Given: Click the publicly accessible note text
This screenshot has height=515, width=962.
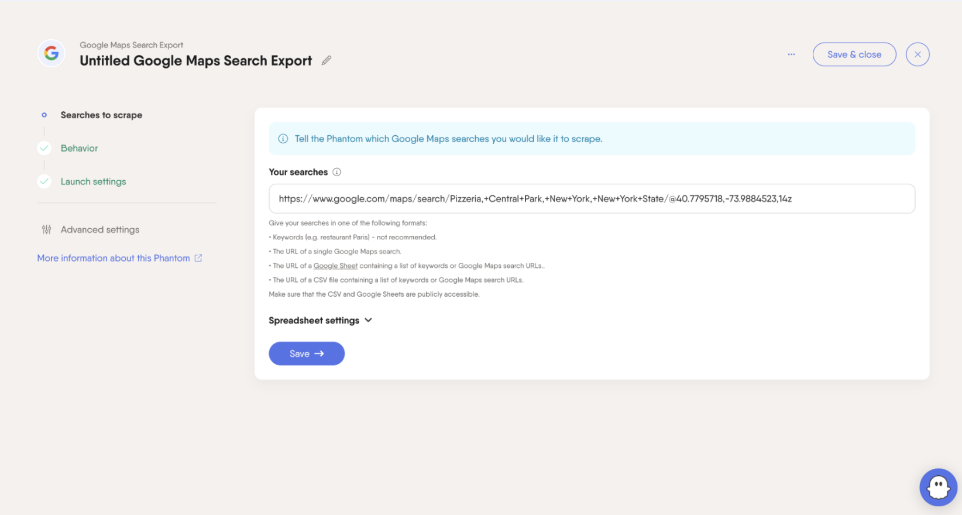Looking at the screenshot, I should [374, 294].
